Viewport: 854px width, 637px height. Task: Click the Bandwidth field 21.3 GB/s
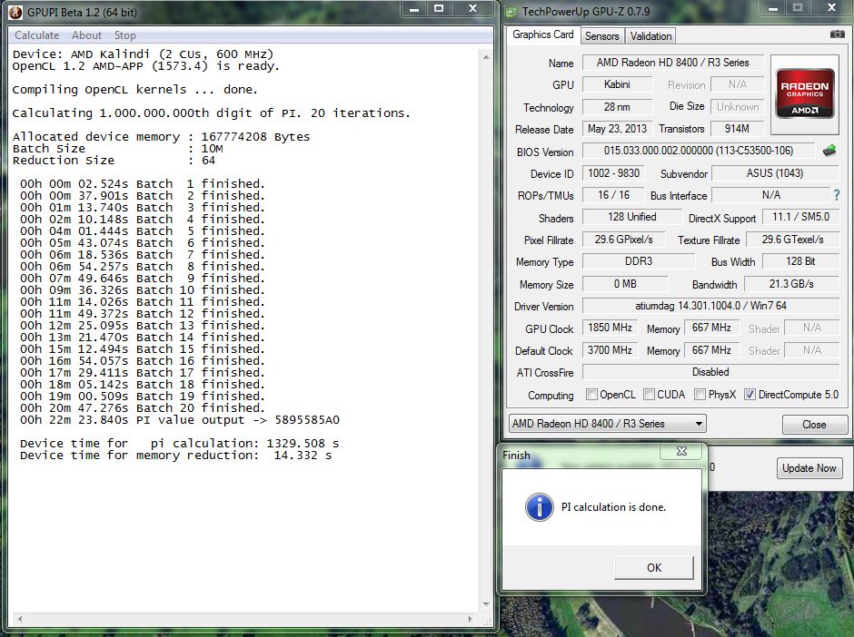791,284
